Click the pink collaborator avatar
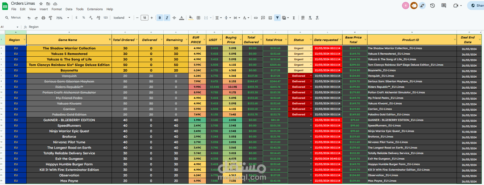Image resolution: width=484 pixels, height=185 pixels. [x=405, y=6]
